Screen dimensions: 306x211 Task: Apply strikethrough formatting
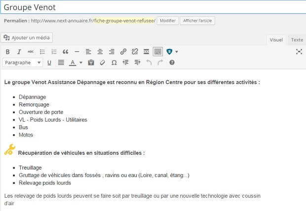point(31,52)
